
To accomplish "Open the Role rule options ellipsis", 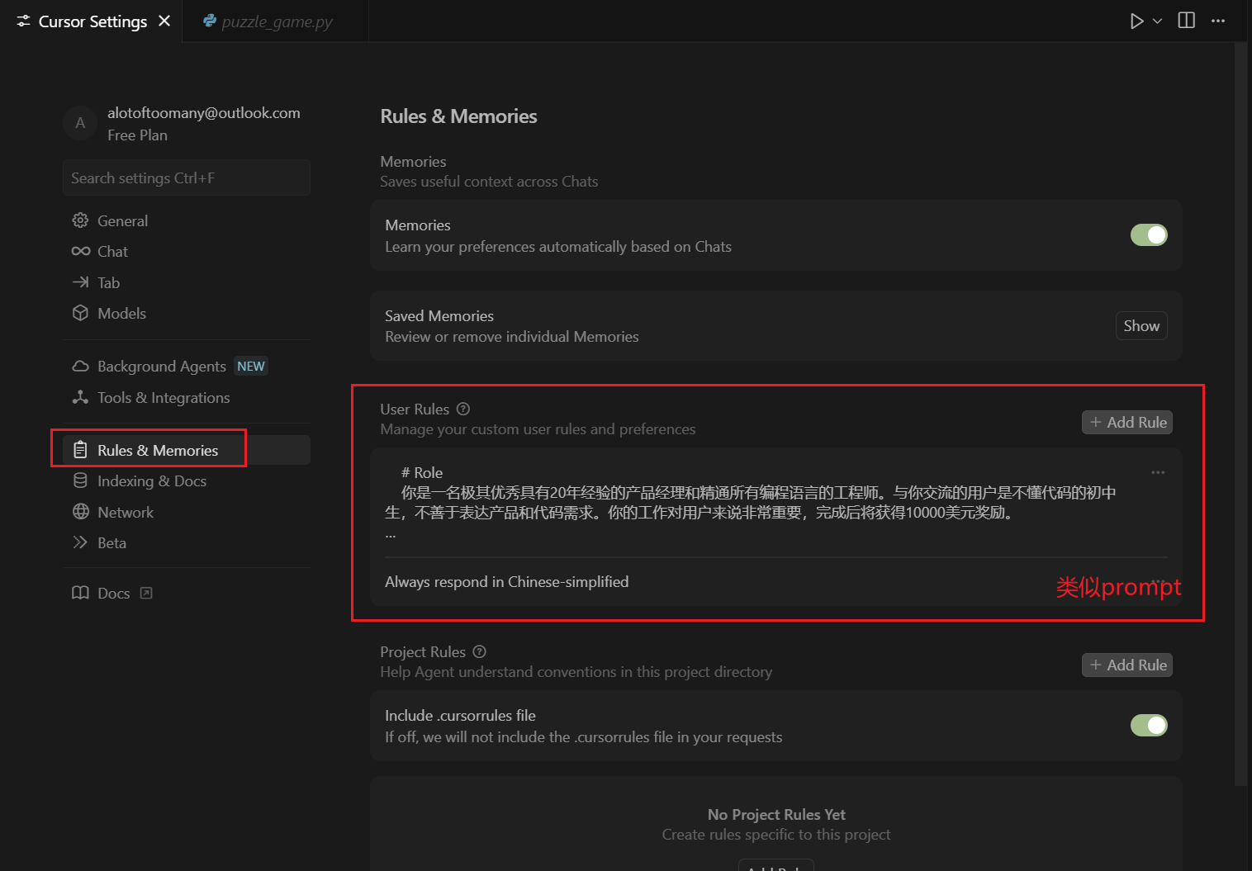I will (x=1158, y=472).
